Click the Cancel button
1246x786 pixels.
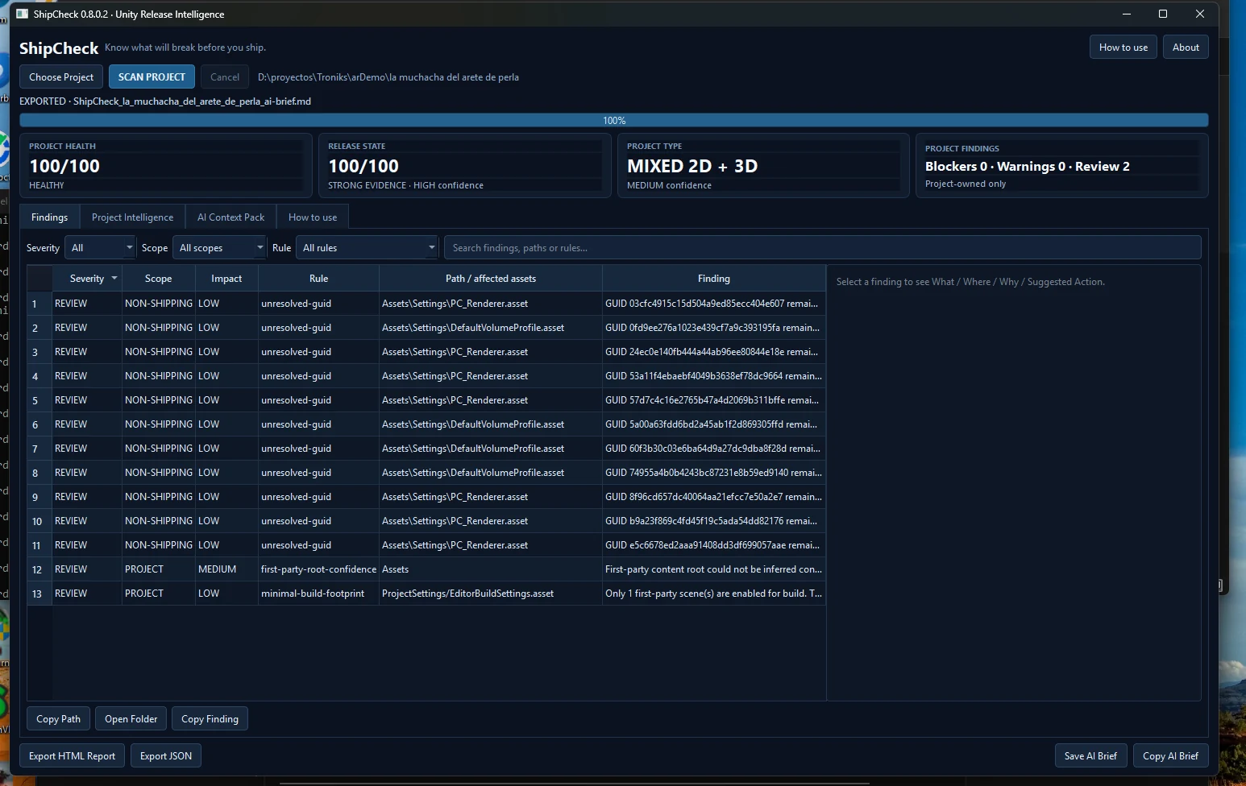click(225, 77)
